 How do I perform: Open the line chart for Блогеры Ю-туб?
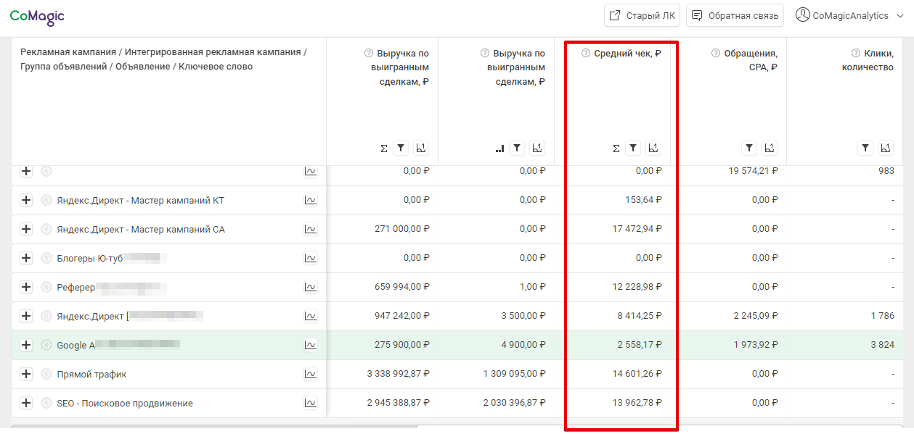311,258
